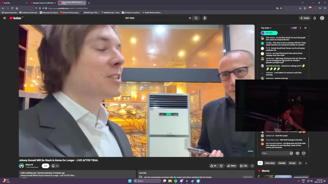Open the YouTube guide hamburger menu
The height and width of the screenshot is (184, 328).
click(x=4, y=18)
